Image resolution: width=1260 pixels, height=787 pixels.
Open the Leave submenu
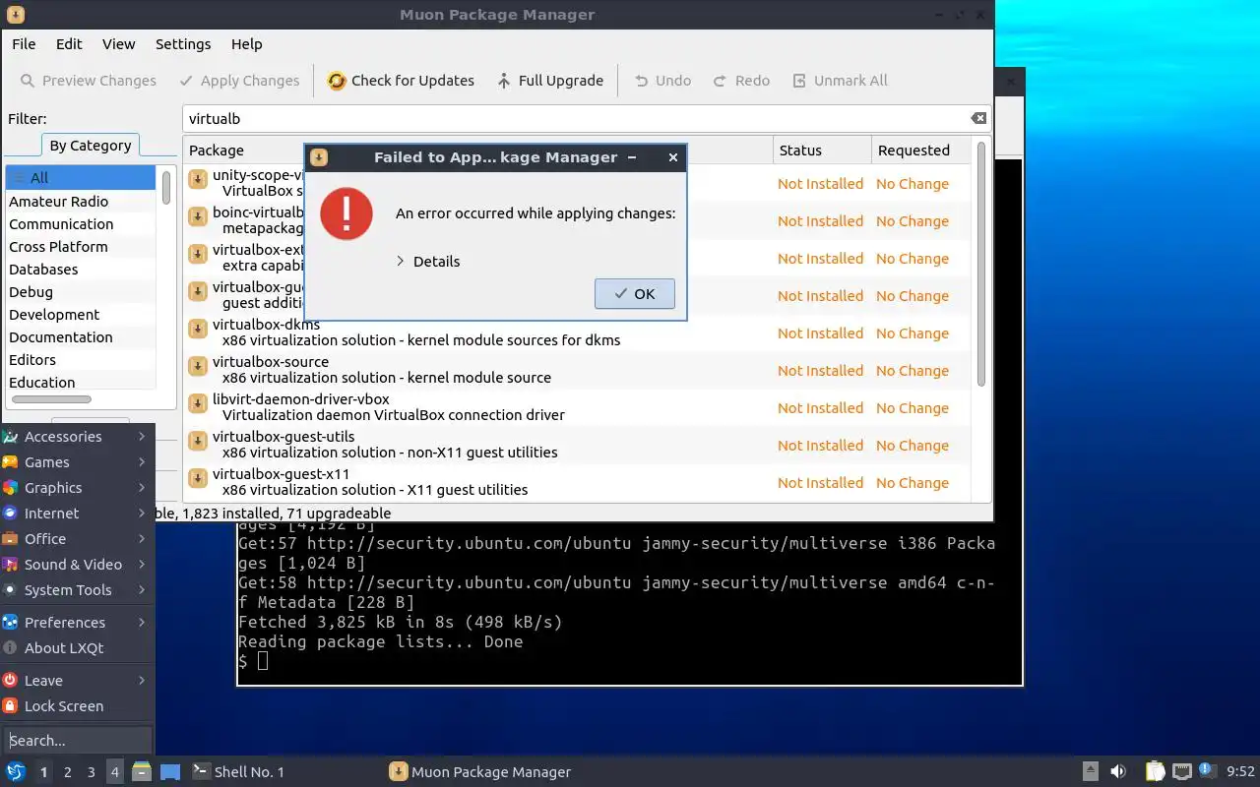tap(77, 681)
